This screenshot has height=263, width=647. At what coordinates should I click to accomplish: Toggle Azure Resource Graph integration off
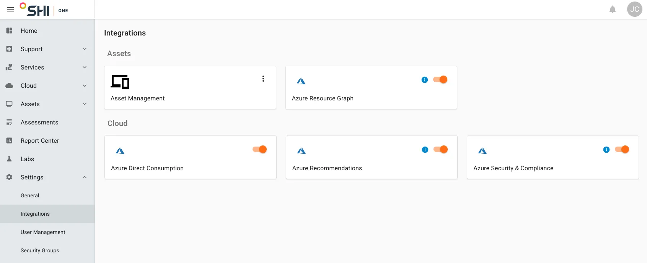pos(440,79)
